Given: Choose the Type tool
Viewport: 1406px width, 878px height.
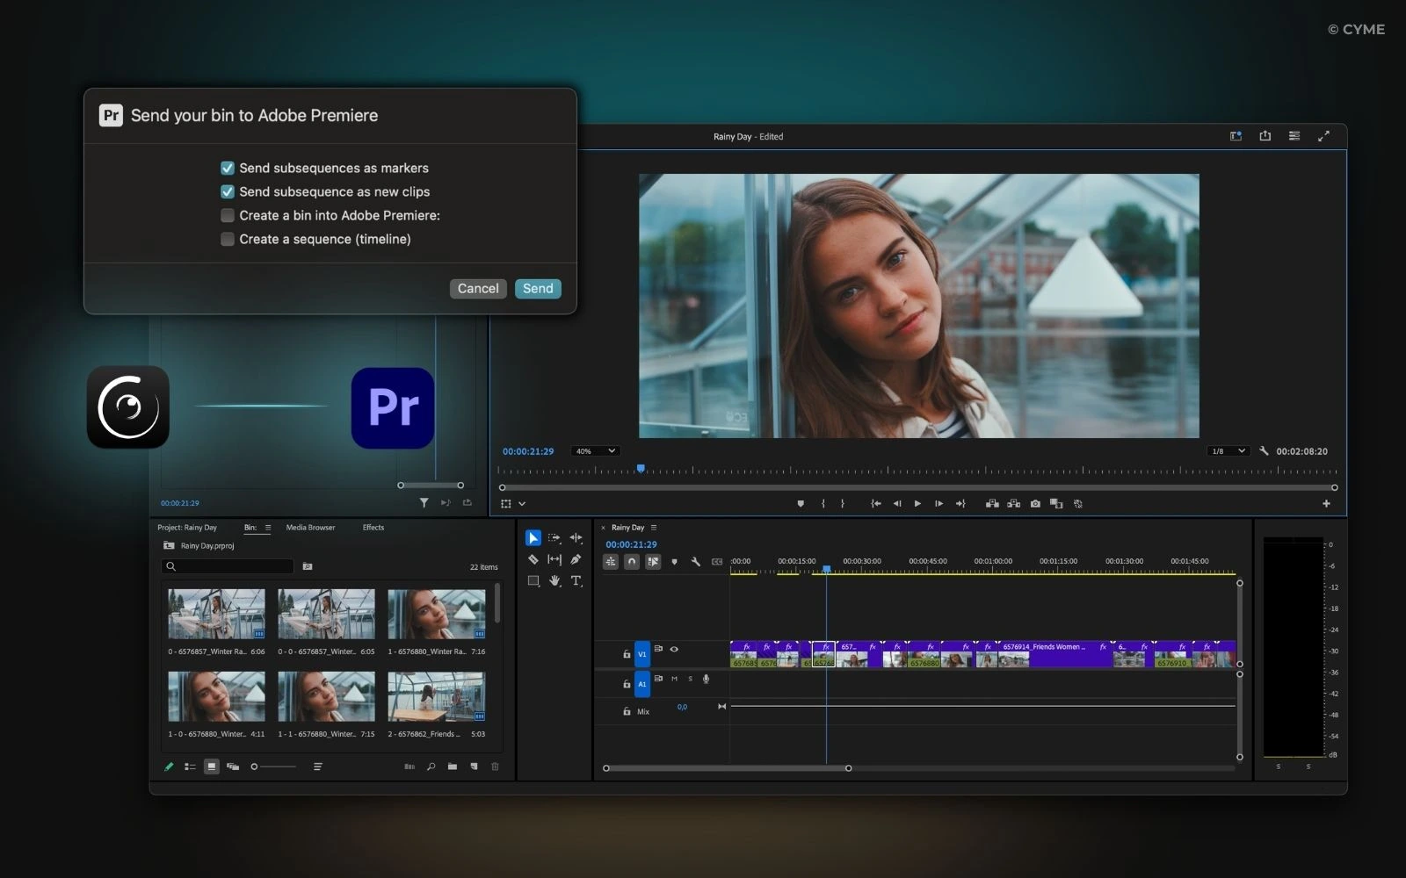Looking at the screenshot, I should tap(576, 580).
